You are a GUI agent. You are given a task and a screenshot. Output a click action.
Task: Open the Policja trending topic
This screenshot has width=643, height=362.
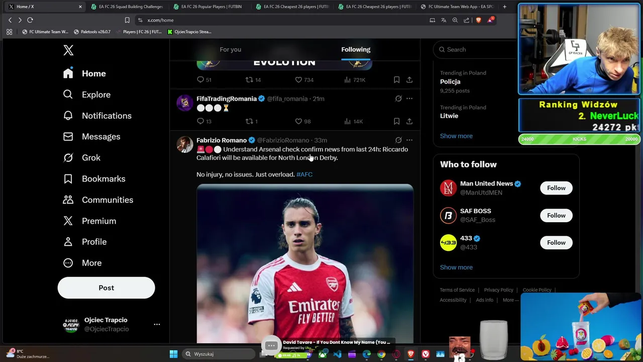coord(450,81)
